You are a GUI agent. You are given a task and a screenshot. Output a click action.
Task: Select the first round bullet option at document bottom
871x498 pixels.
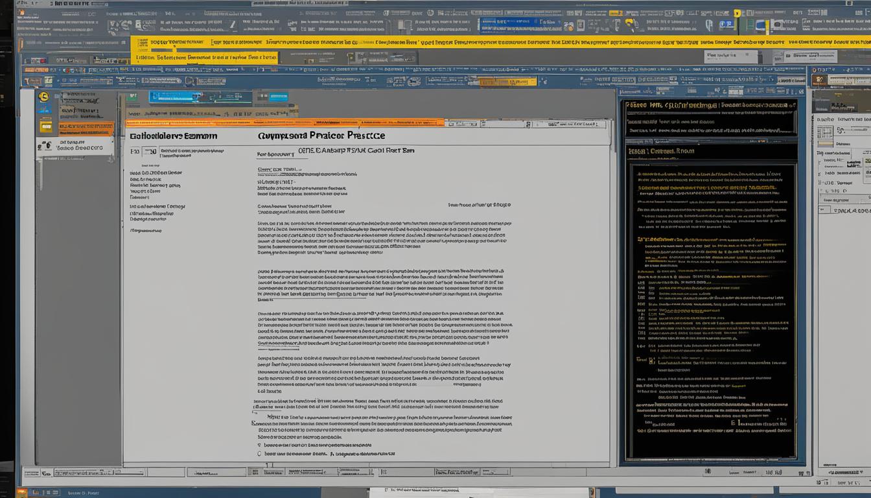pyautogui.click(x=259, y=445)
